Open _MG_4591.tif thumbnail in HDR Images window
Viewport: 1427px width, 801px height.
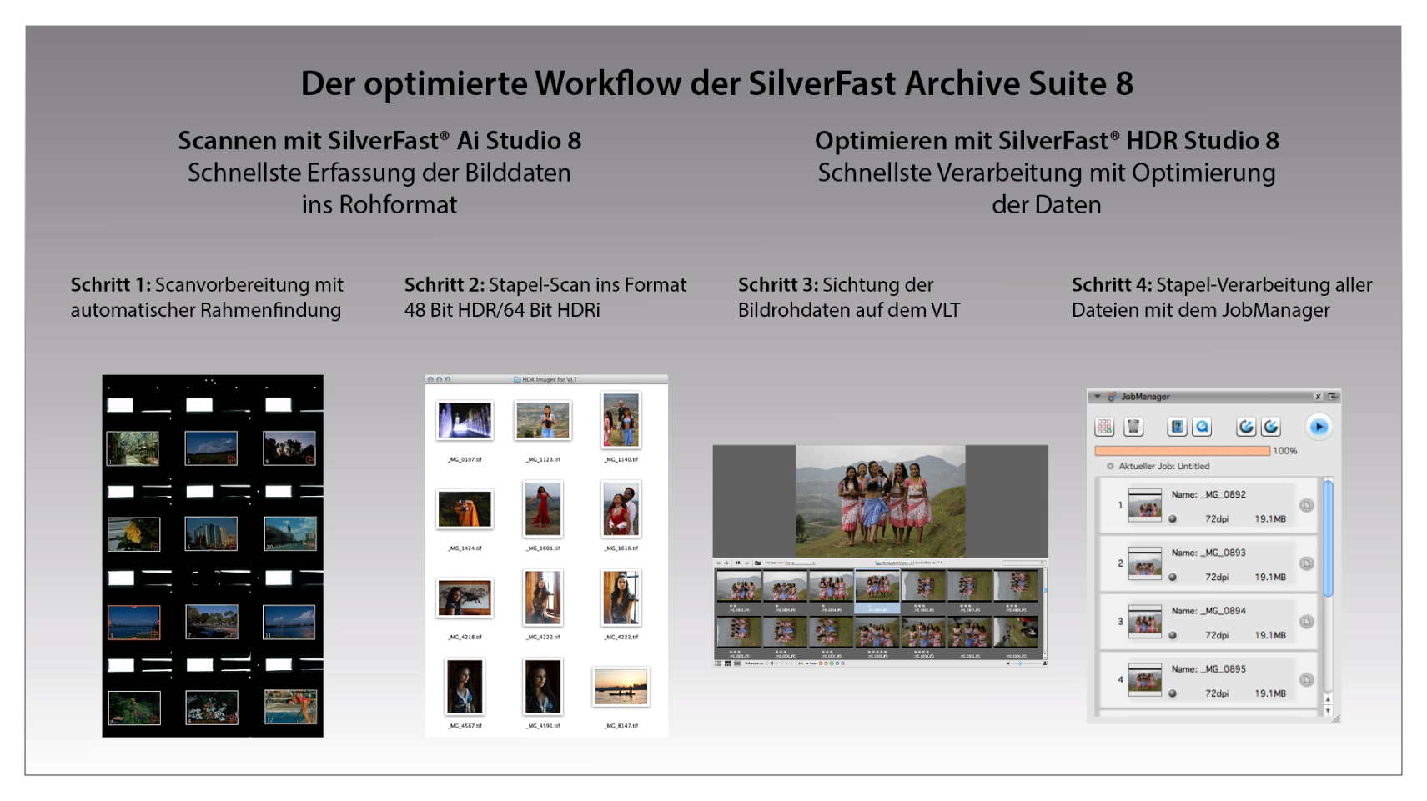click(x=543, y=687)
